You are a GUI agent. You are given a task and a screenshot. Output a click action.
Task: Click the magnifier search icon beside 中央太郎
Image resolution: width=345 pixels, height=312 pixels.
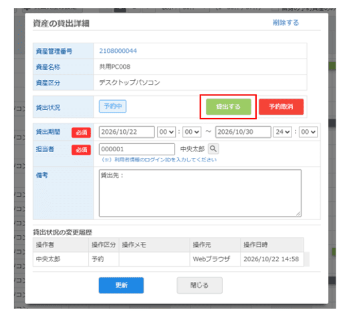click(x=213, y=149)
